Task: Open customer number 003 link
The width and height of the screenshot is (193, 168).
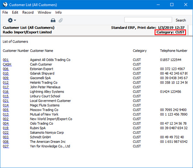Action: pyautogui.click(x=6, y=137)
